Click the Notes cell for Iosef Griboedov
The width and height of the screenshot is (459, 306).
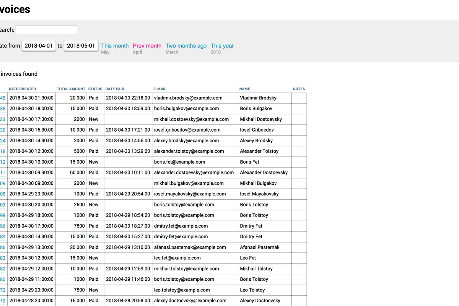pyautogui.click(x=299, y=130)
